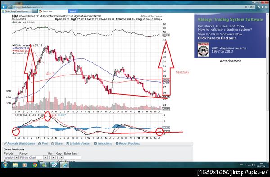Click into the Extra Bars input field
The width and height of the screenshot is (270, 177).
coord(72,157)
